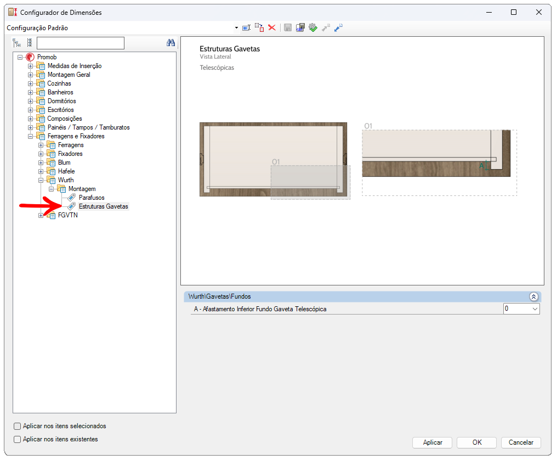Select Parafusos in the tree
The width and height of the screenshot is (557, 460).
[91, 198]
